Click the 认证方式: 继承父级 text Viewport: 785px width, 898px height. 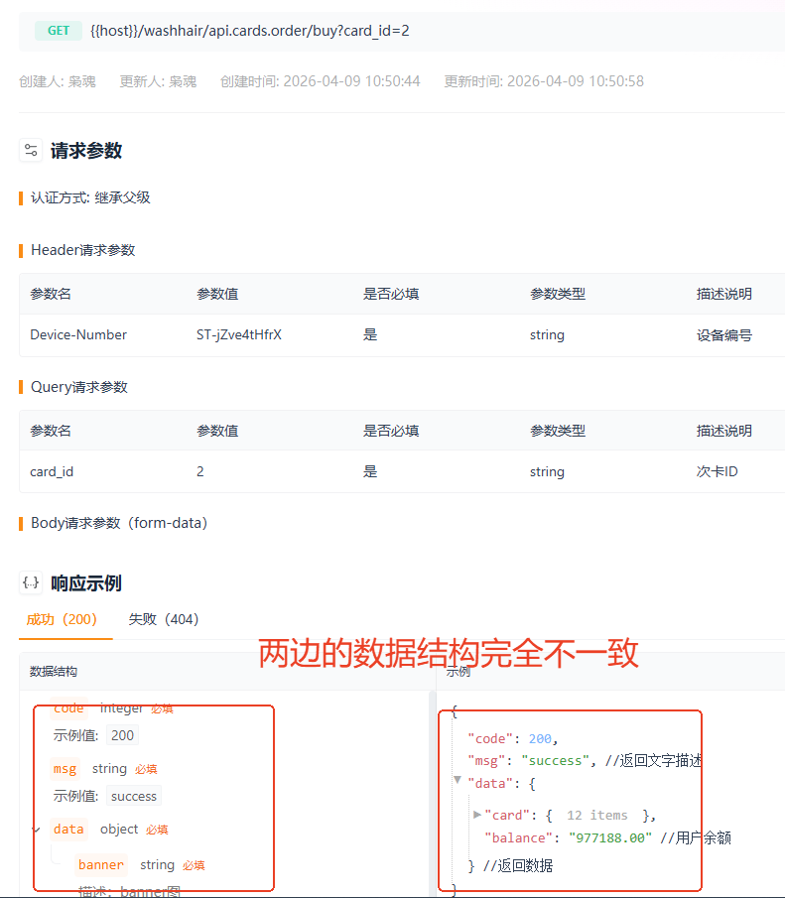click(x=90, y=197)
